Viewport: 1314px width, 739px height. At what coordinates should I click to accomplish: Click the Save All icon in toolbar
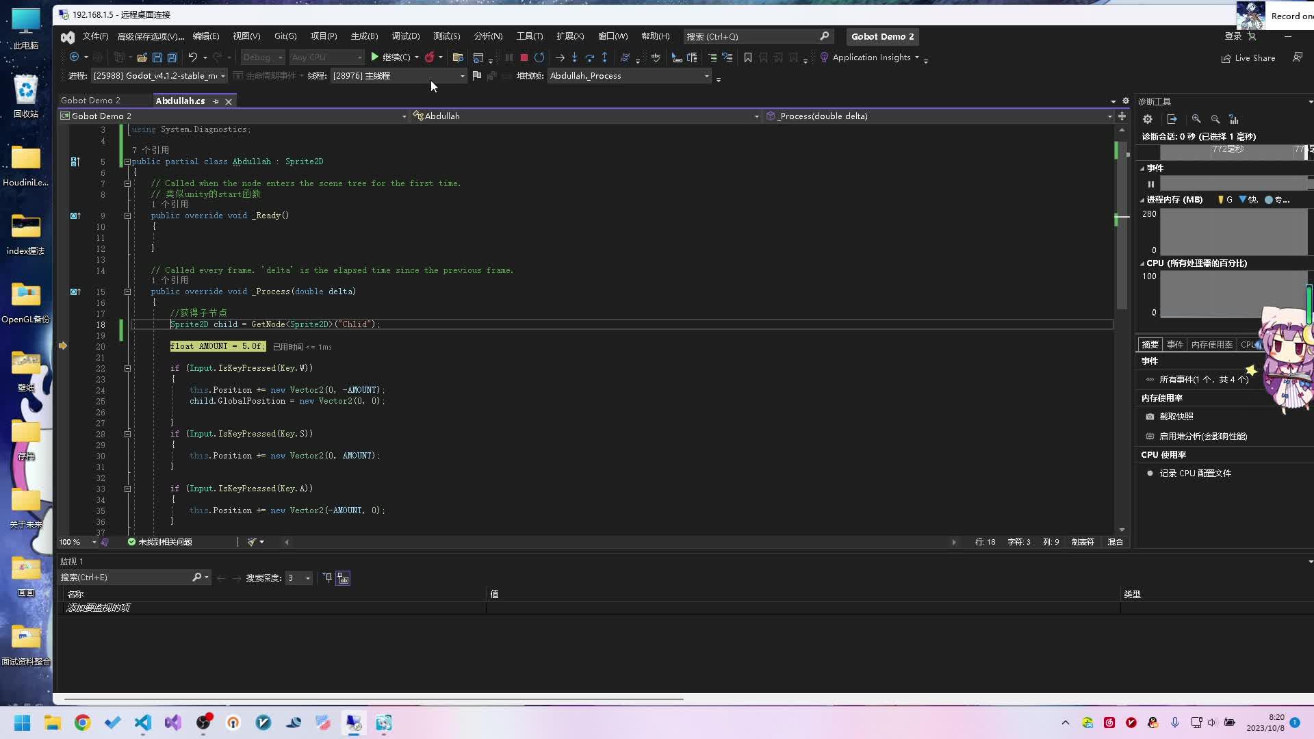pyautogui.click(x=172, y=57)
